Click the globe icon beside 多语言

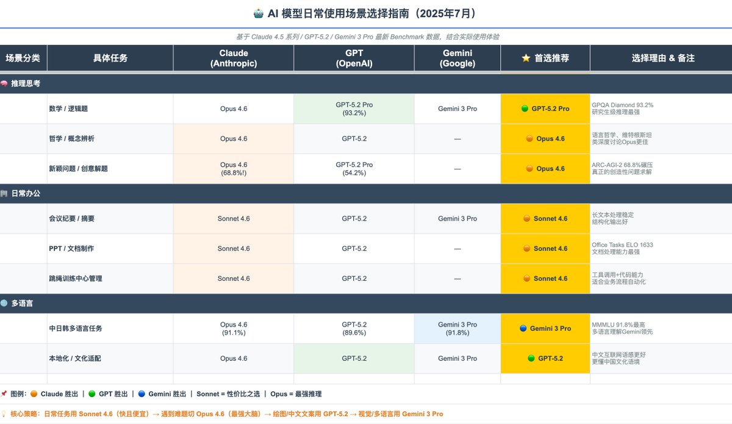(x=4, y=303)
